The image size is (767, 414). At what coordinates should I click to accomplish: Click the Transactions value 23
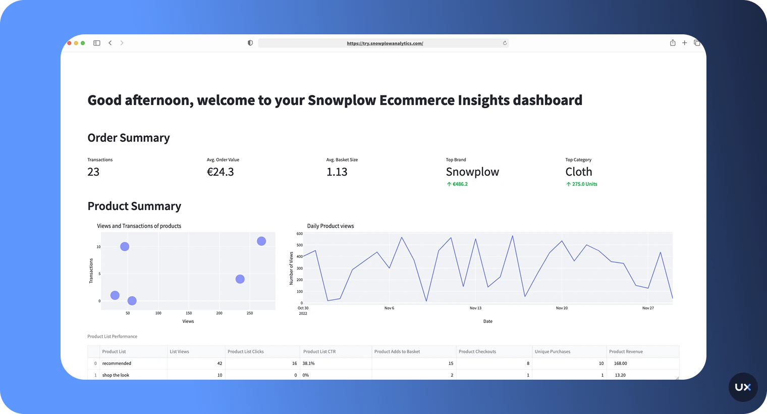point(93,172)
